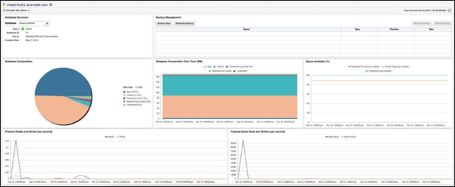Click the Restore Backup button
Image resolution: width=455 pixels, height=187 pixels.
pos(422,23)
